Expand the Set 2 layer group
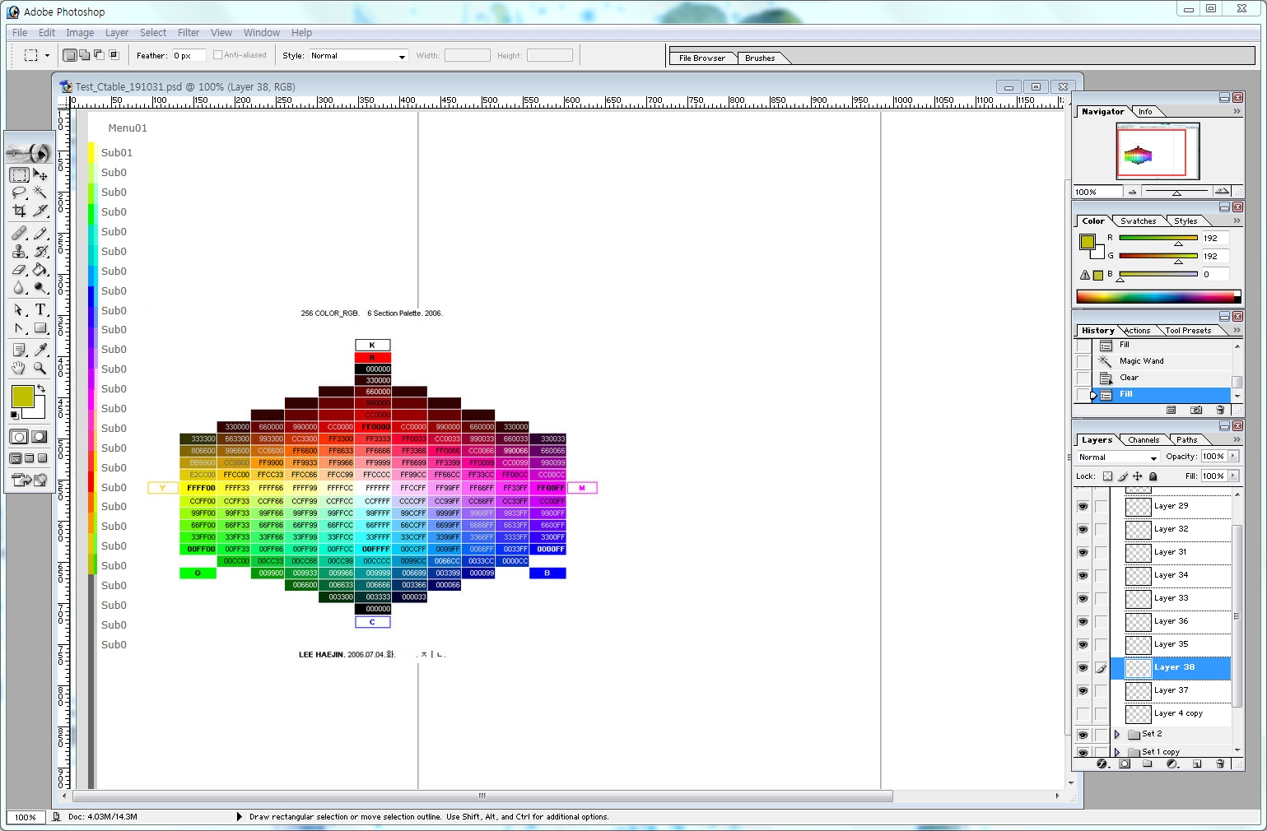The image size is (1267, 831). coord(1117,734)
